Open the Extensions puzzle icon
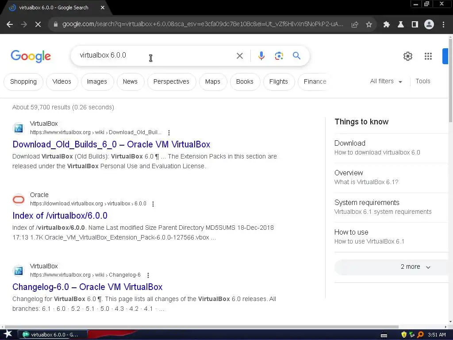Viewport: 453px width, 340px height. pyautogui.click(x=387, y=25)
